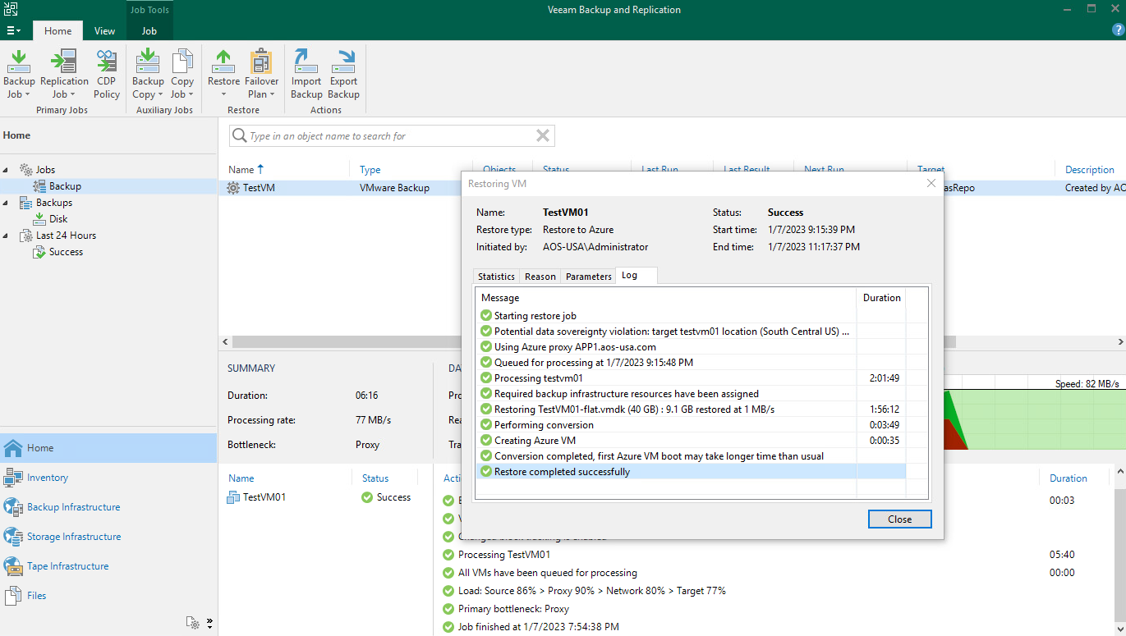Select Disk under Backups in tree
Screen dimensions: 1126x636
click(57, 219)
